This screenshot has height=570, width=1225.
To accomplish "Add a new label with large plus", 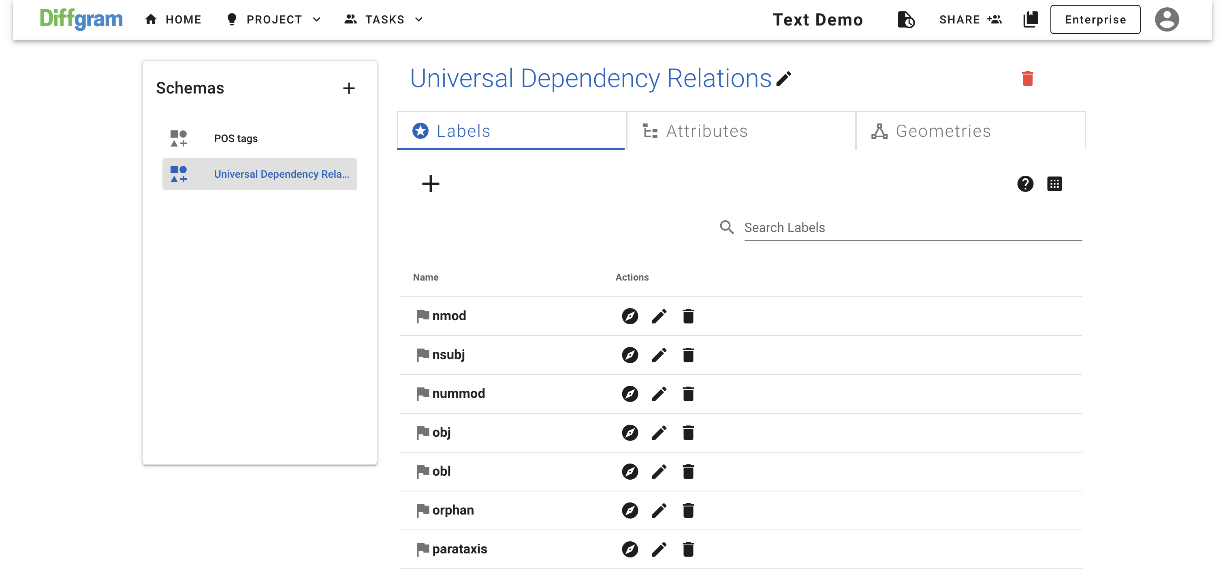I will (x=430, y=184).
